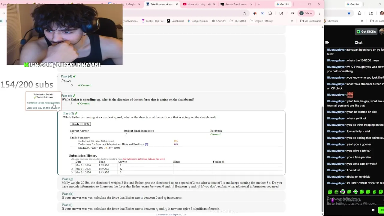The image size is (384, 216).
Task: Switch to the Take Homework tab
Action: pyautogui.click(x=162, y=4)
